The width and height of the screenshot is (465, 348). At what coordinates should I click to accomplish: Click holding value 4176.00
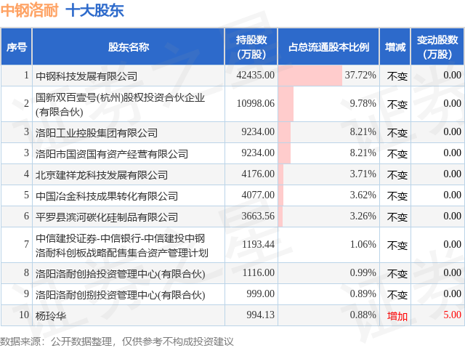258,174
